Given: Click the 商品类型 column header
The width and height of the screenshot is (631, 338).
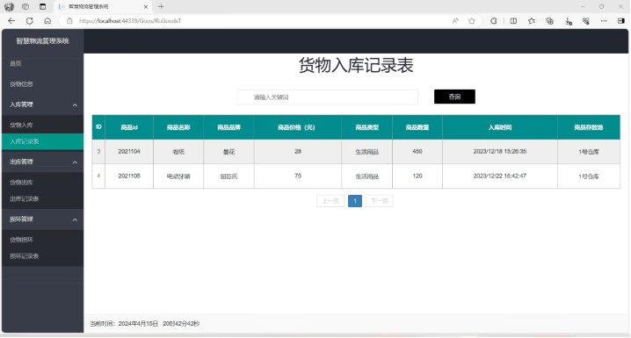Looking at the screenshot, I should coord(366,127).
